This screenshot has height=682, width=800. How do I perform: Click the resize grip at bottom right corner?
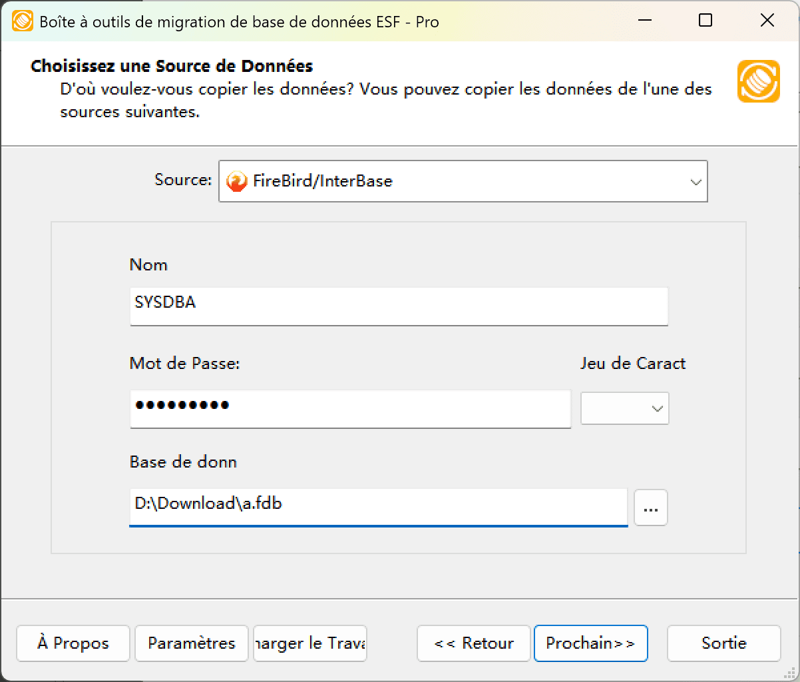pos(792,674)
